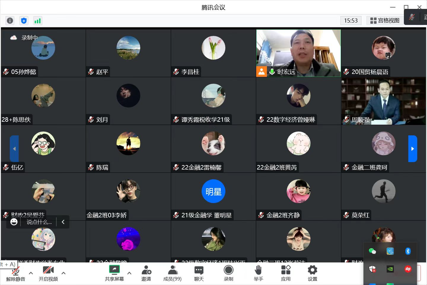
Task: Type in the 说点什么 chat field
Action: click(39, 222)
